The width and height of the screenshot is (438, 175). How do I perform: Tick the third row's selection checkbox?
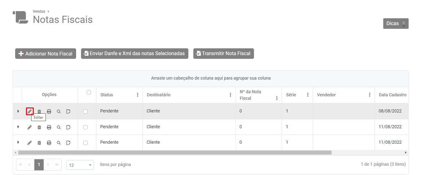[x=85, y=143]
